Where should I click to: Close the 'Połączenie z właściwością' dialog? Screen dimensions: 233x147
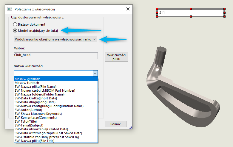128,9
